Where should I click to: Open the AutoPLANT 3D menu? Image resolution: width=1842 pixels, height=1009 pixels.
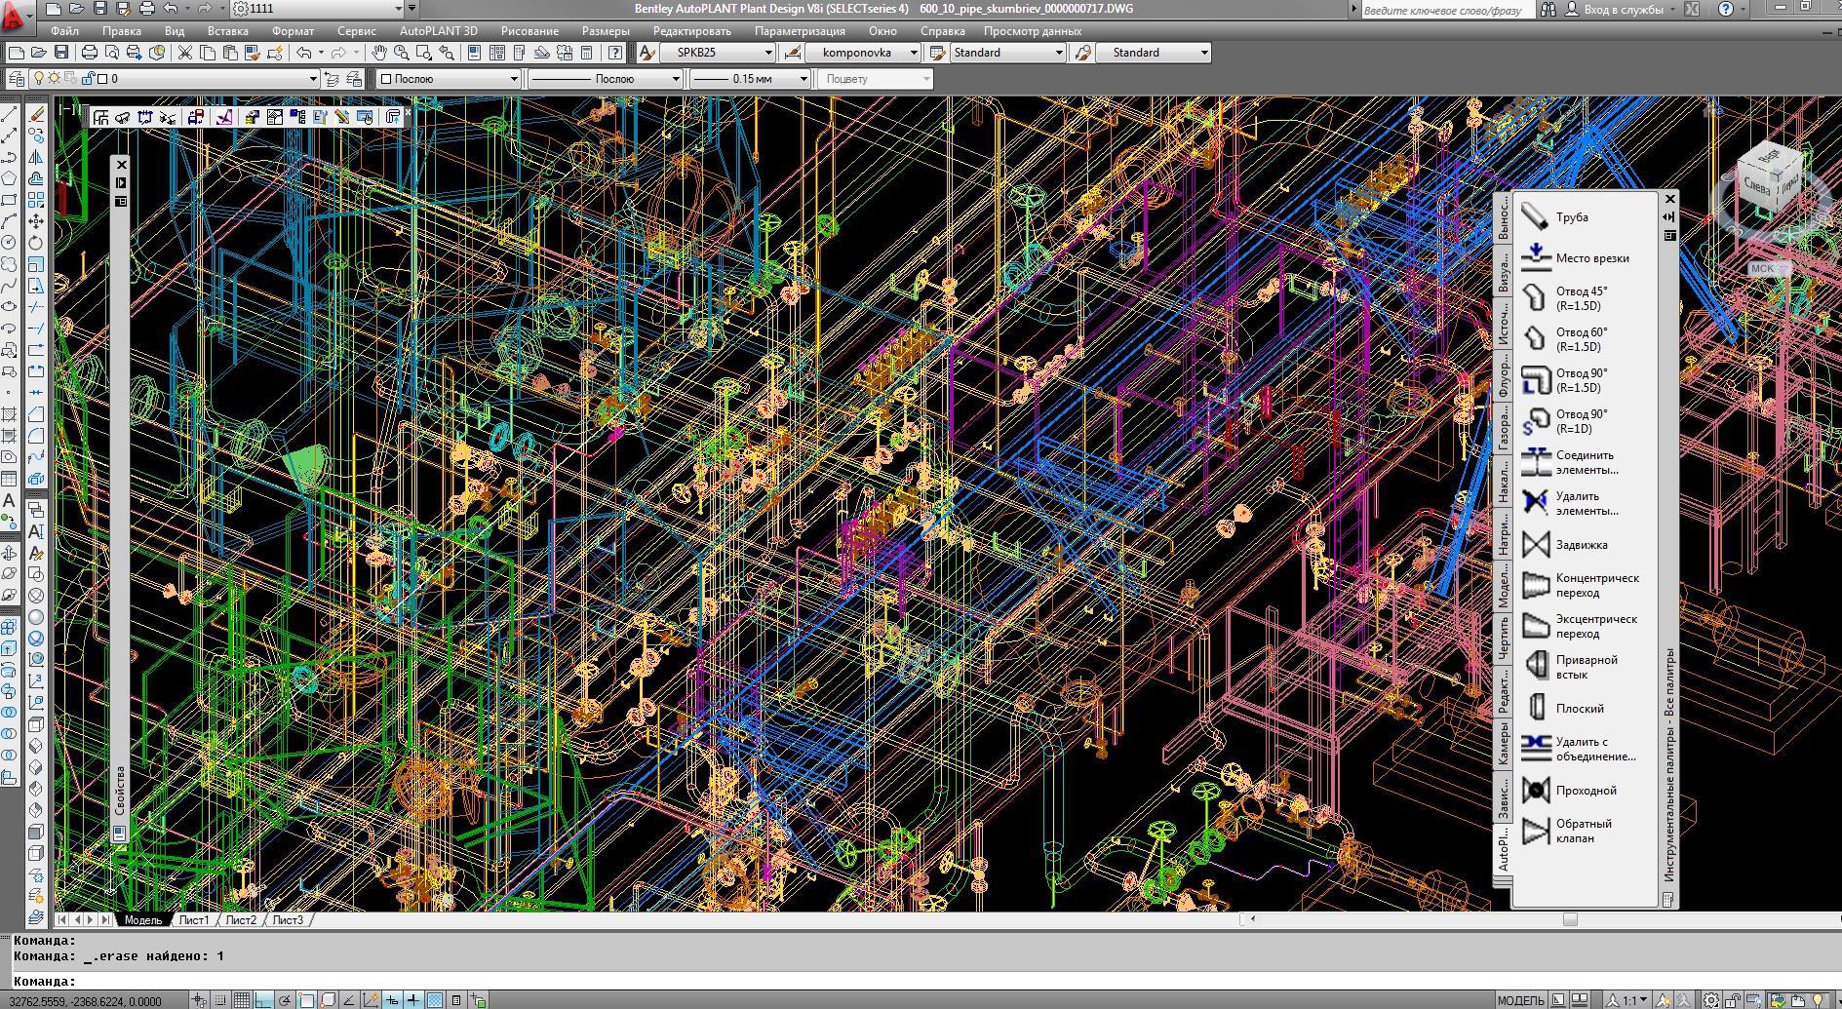[x=438, y=31]
